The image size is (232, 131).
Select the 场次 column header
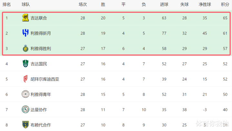coord(83,5)
